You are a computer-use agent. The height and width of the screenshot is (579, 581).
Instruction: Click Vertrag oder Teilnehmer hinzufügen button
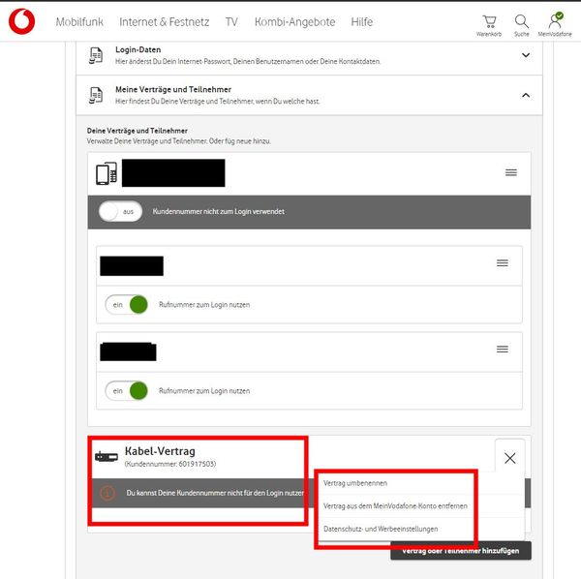tap(461, 551)
